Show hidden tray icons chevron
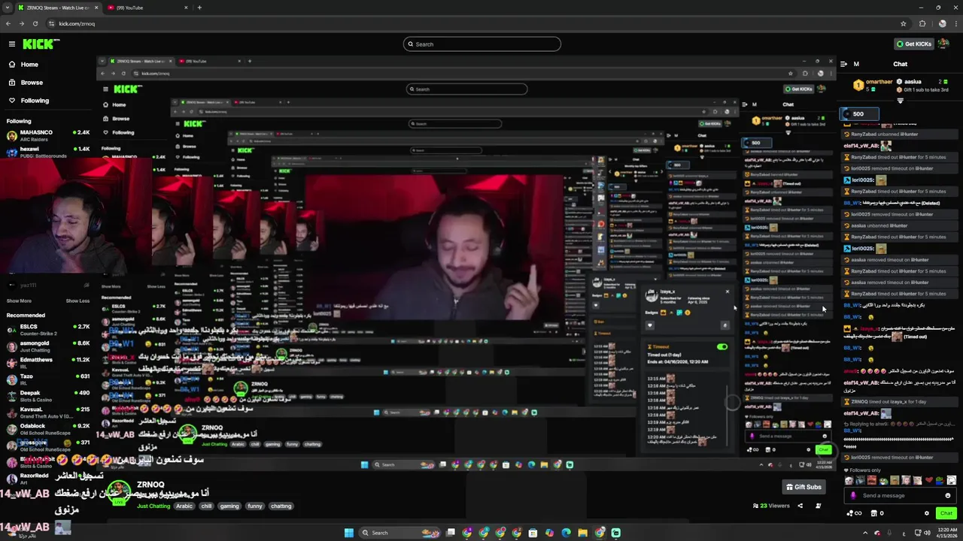This screenshot has height=541, width=963. pyautogui.click(x=865, y=533)
